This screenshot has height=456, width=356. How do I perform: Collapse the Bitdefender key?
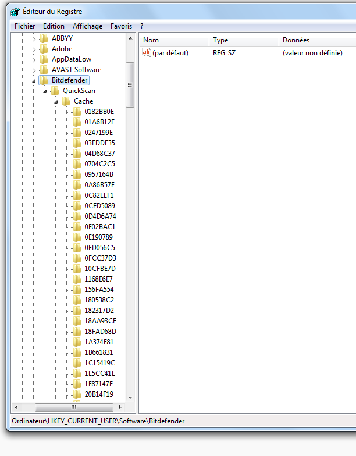(34, 81)
